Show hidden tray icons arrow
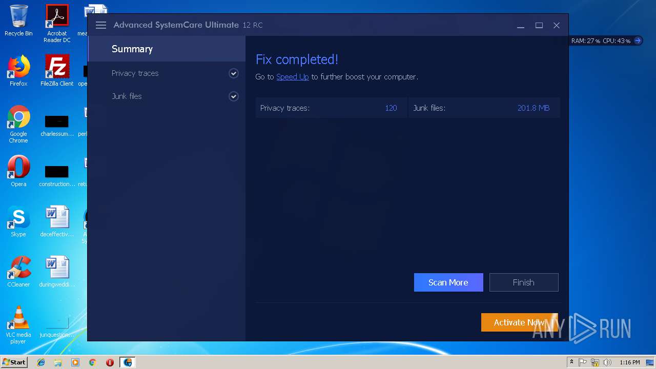Viewport: 656px width, 369px height. tap(571, 362)
